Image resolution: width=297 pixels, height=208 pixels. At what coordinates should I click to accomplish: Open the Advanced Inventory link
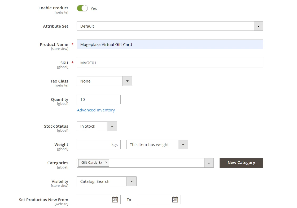(96, 110)
